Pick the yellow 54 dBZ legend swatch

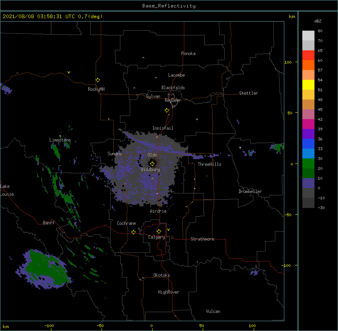pyautogui.click(x=308, y=85)
